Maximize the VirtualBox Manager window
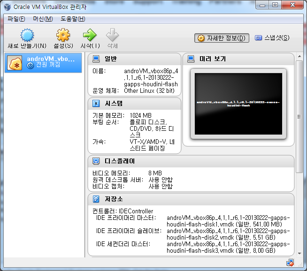307x271 pixels. pyautogui.click(x=275, y=5)
